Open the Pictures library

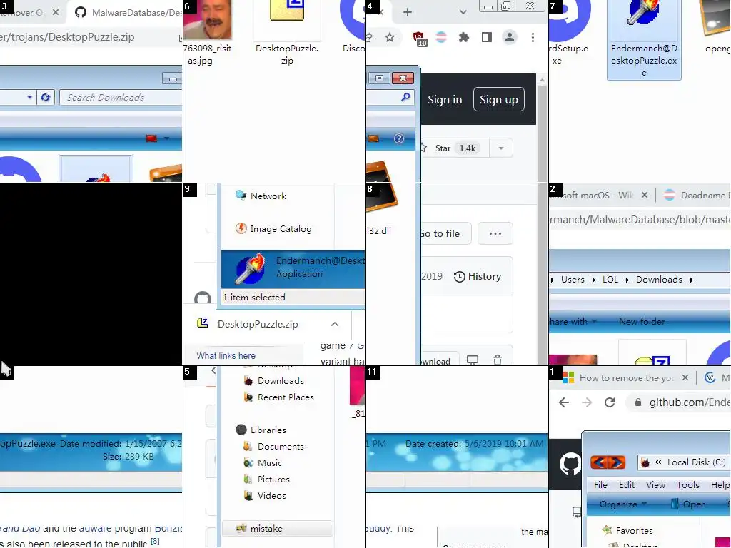(x=267, y=479)
